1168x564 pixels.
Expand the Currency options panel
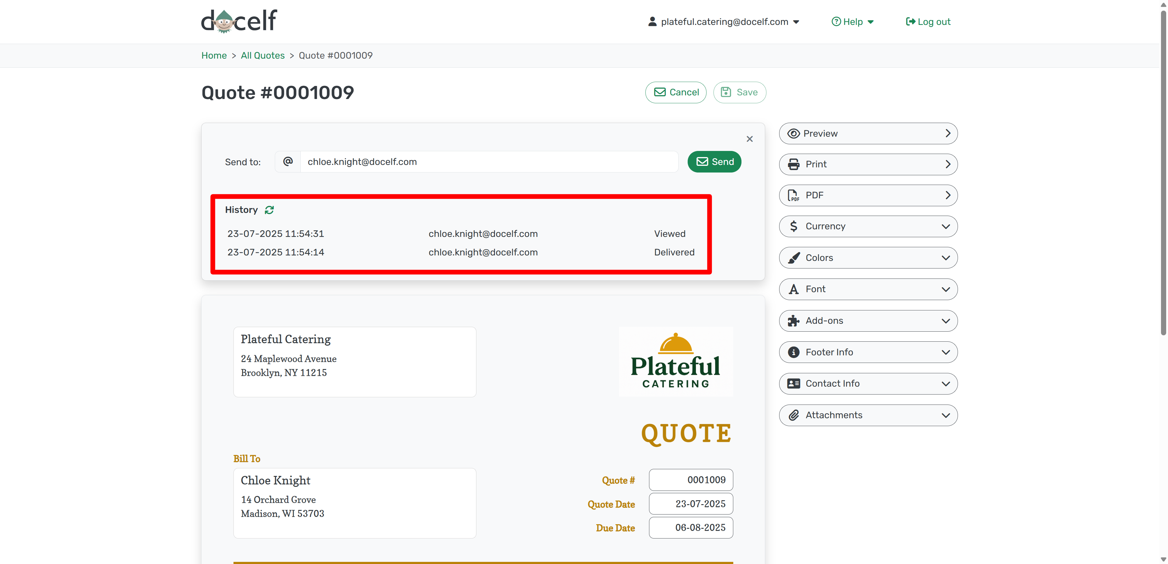pos(868,226)
